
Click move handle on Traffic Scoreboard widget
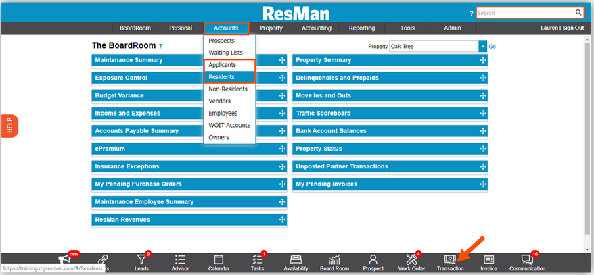tap(483, 113)
